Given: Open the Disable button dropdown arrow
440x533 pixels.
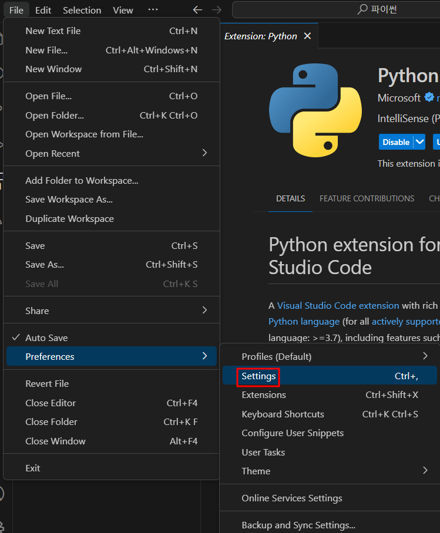Looking at the screenshot, I should click(x=419, y=142).
